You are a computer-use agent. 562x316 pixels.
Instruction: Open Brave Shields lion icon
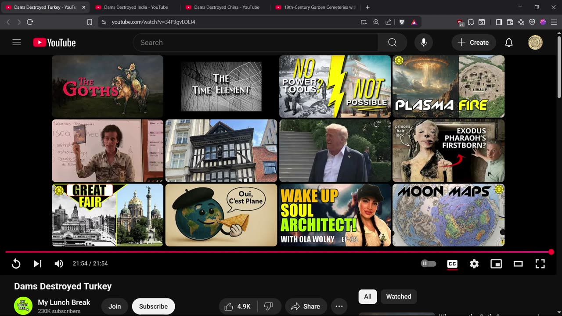point(402,22)
